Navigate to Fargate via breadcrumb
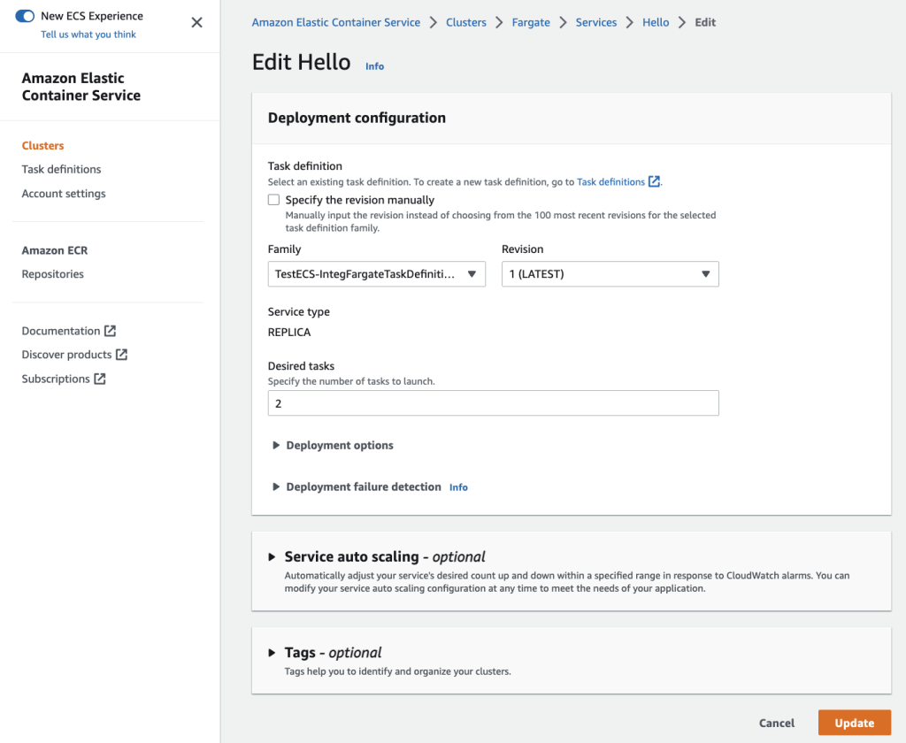 pos(530,22)
